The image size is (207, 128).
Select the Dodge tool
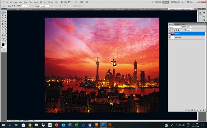5,29
